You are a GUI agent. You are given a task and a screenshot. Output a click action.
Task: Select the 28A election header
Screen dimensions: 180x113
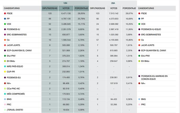(113, 3)
